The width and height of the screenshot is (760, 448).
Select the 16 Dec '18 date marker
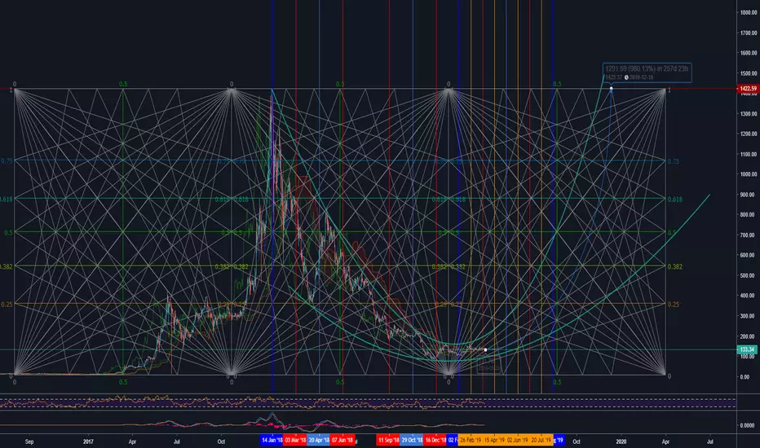[435, 440]
